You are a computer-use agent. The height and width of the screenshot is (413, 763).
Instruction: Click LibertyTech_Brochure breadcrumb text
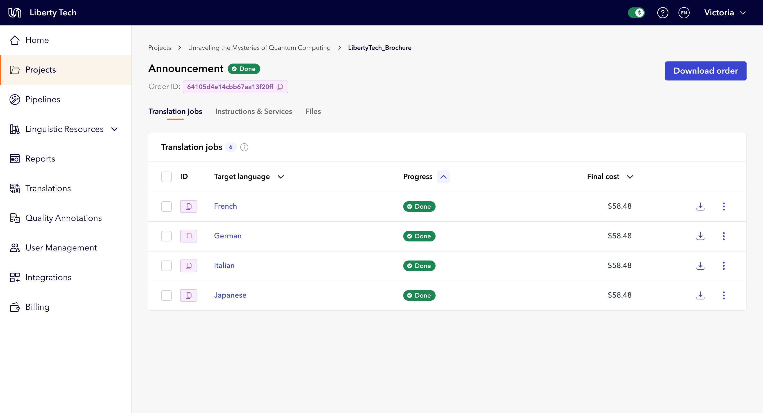click(x=379, y=48)
